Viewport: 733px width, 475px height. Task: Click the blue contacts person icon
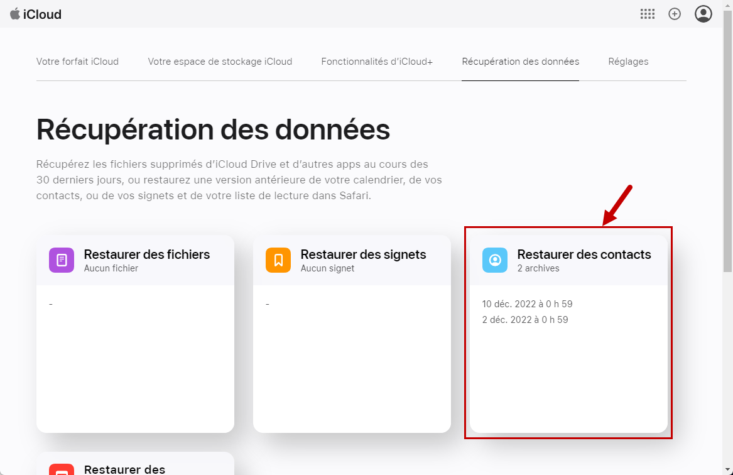494,260
